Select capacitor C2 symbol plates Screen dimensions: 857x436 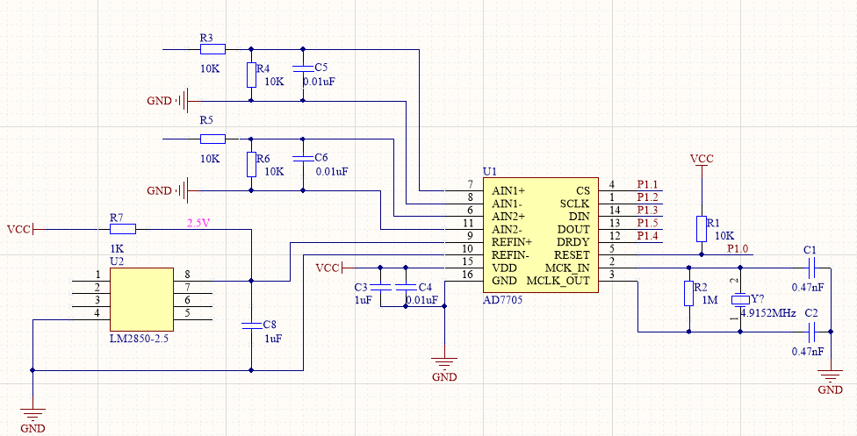click(x=811, y=331)
